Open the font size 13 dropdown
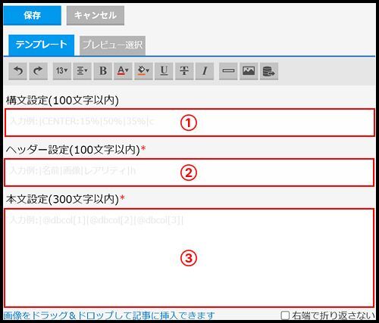This screenshot has width=379, height=323. [x=62, y=71]
